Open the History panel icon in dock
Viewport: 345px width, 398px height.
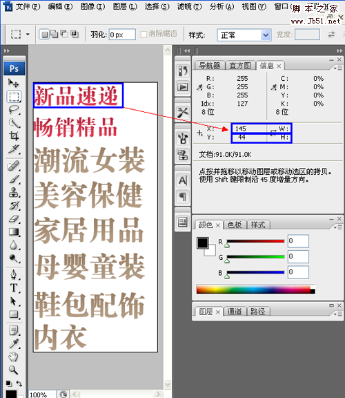pyautogui.click(x=183, y=70)
